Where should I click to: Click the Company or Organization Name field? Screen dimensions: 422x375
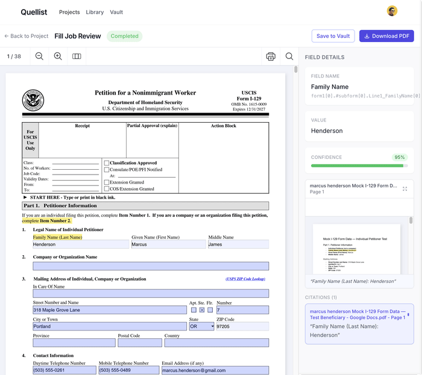[151, 266]
